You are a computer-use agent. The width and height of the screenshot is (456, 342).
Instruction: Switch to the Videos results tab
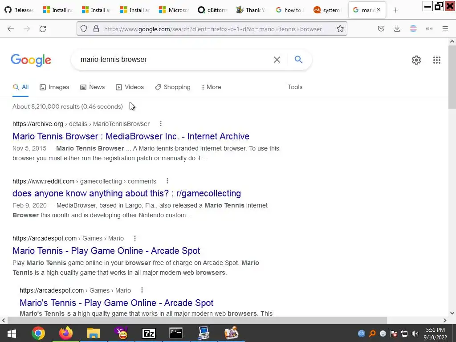coord(130,87)
